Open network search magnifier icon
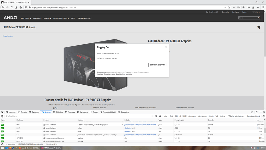This screenshot has height=150, width=266. coord(156,116)
